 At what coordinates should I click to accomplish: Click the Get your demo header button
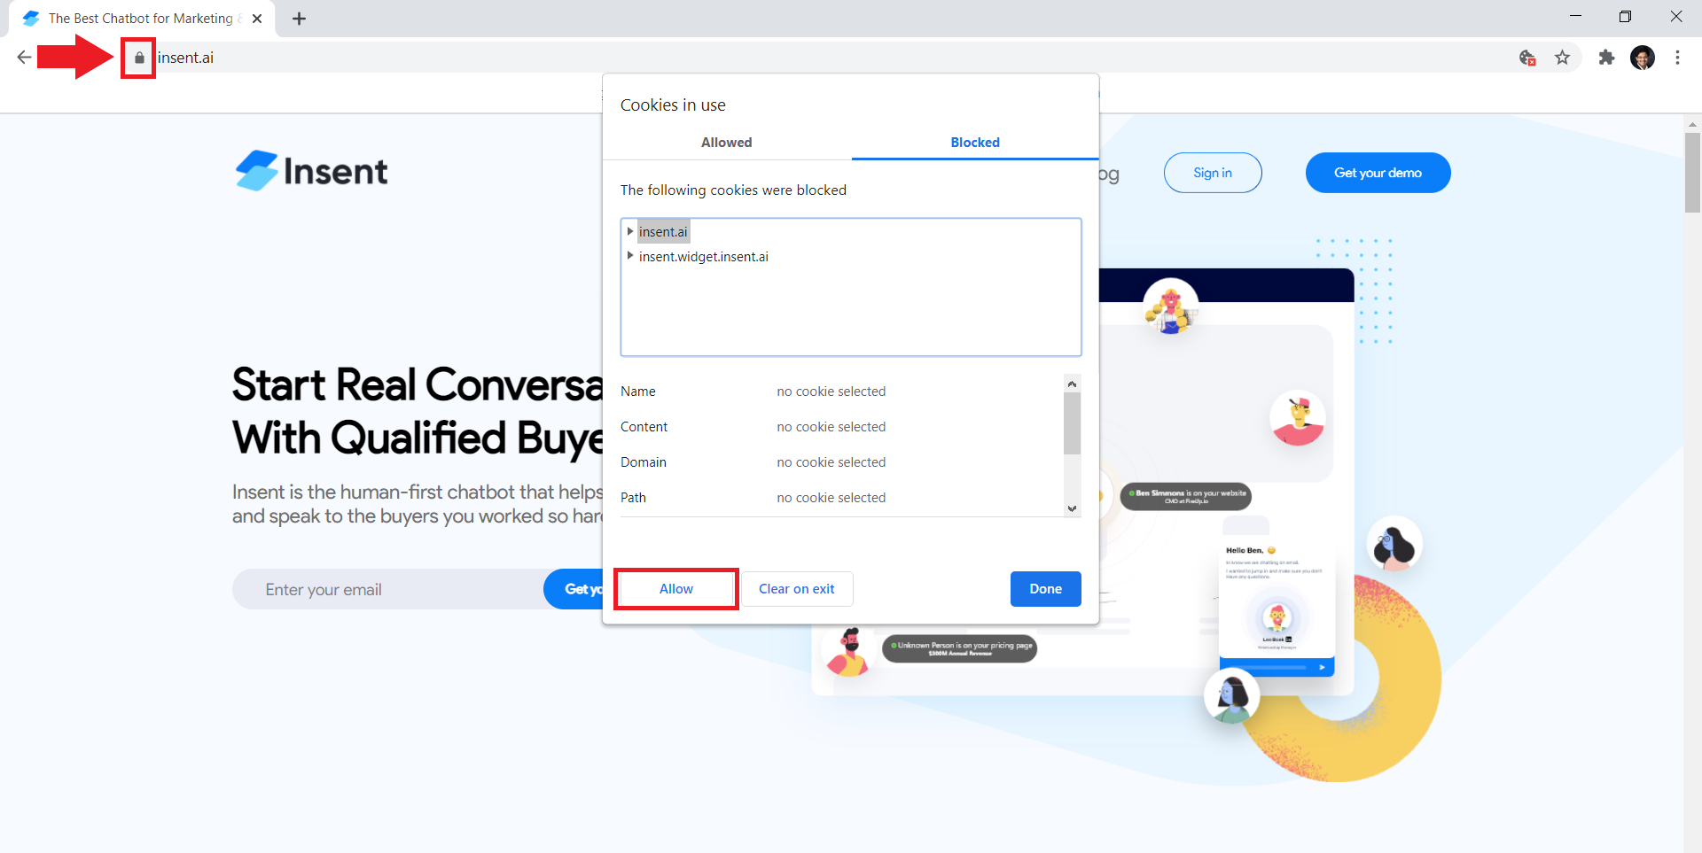click(x=1378, y=173)
